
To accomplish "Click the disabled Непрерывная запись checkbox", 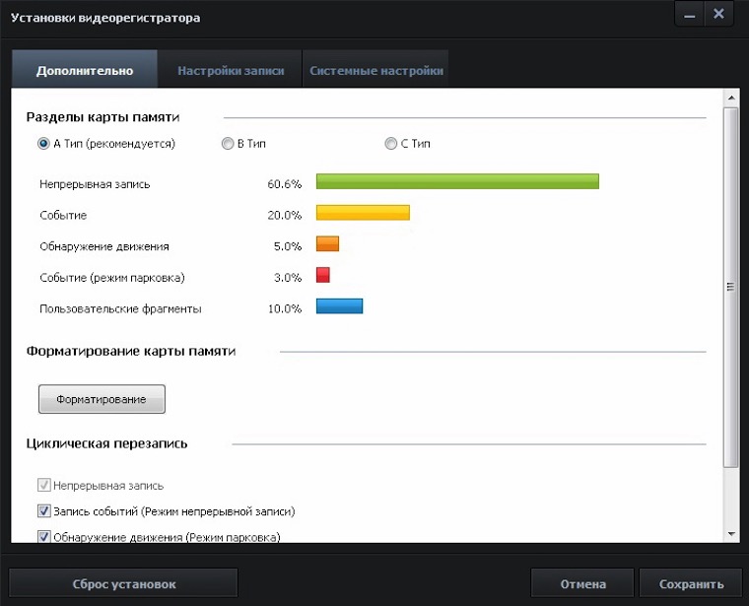I will point(44,486).
